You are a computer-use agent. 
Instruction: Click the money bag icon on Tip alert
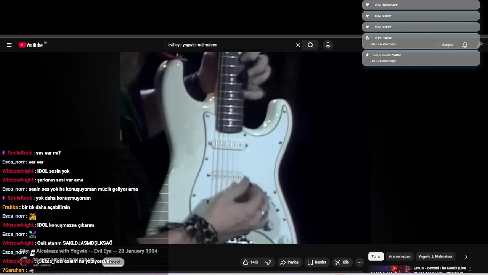pyautogui.click(x=367, y=38)
